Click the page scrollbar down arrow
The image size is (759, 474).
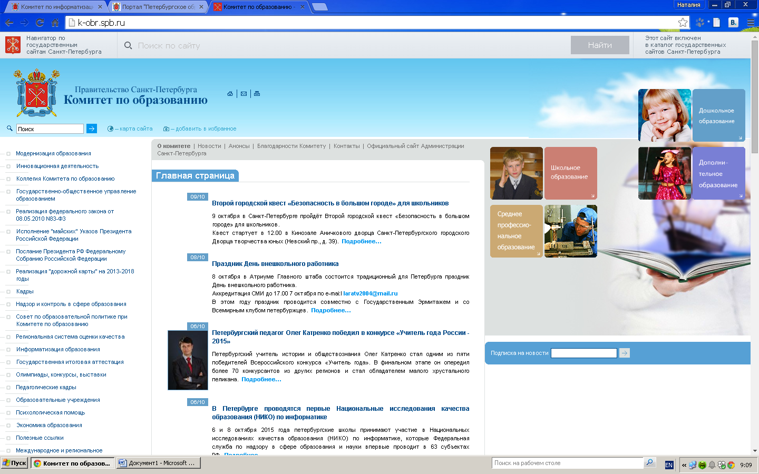(755, 451)
